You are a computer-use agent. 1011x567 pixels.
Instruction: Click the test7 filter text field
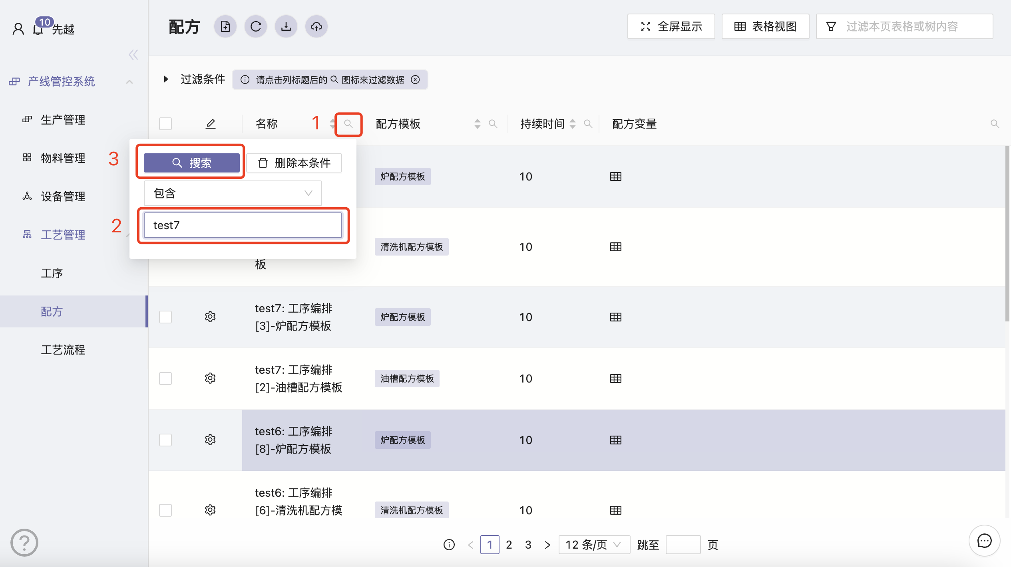[243, 225]
